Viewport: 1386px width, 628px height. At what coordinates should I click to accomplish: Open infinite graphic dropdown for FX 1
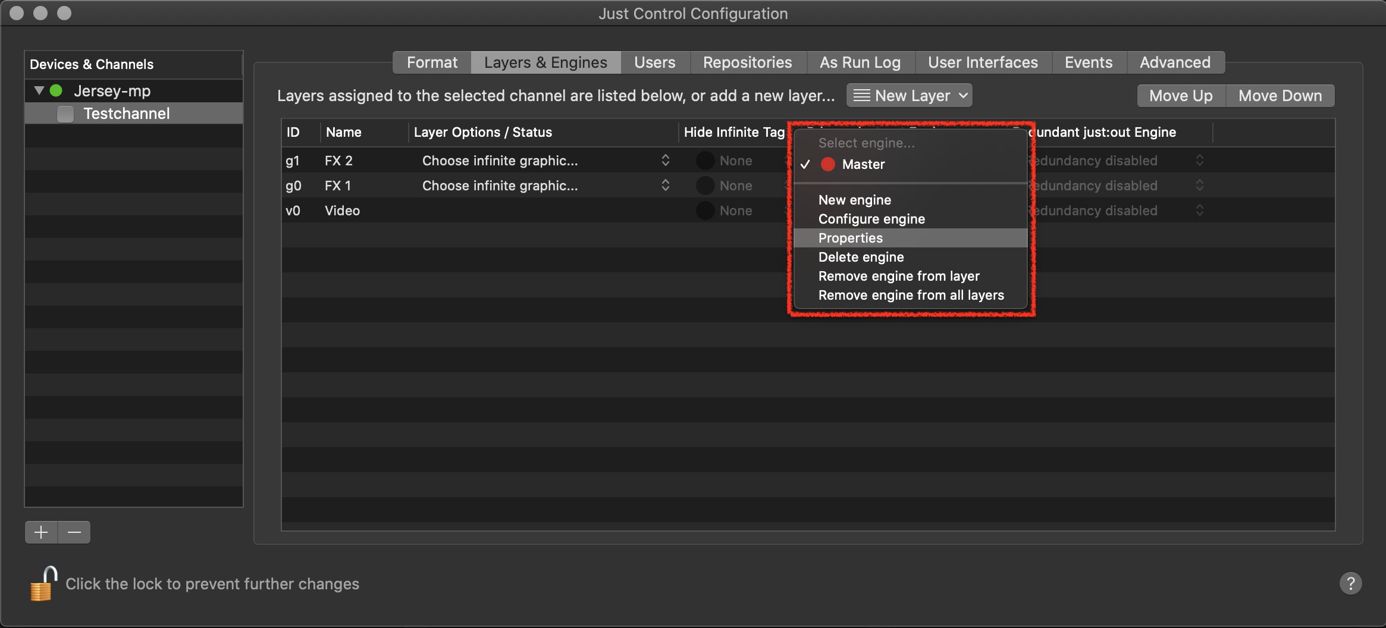[546, 186]
